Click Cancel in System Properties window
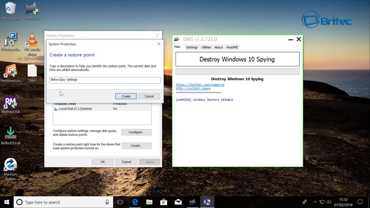Image resolution: width=370 pixels, height=208 pixels. [126, 162]
